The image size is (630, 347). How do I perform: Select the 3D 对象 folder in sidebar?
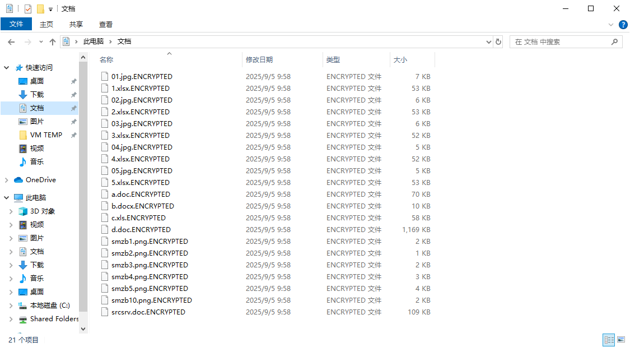(x=43, y=211)
